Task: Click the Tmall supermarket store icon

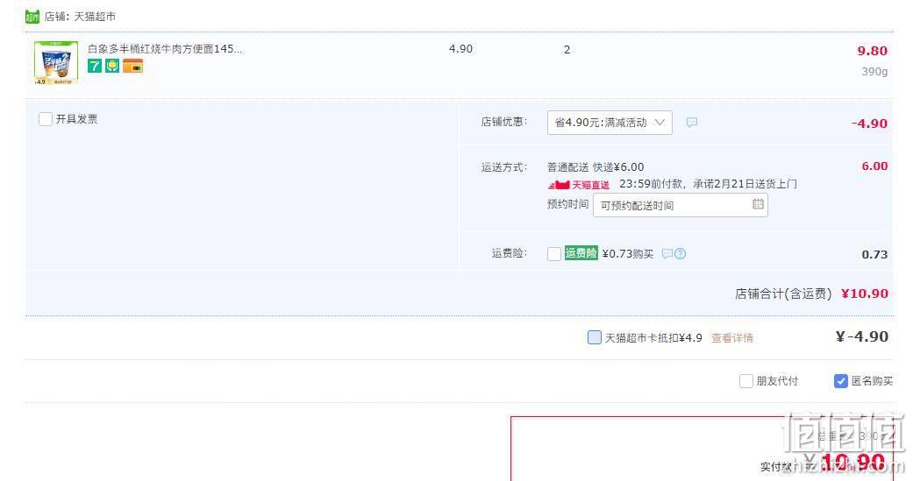Action: pos(32,17)
